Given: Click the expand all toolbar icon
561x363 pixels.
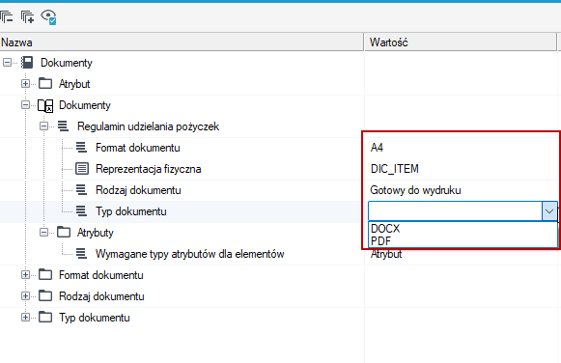Looking at the screenshot, I should (27, 16).
